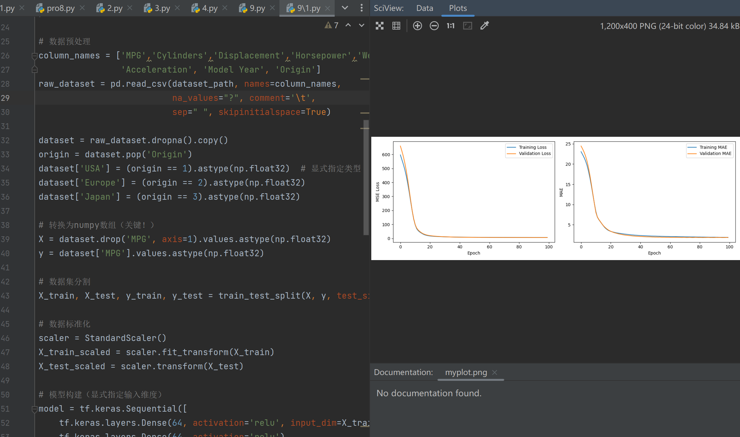Close the 9\1.py tab

(328, 8)
